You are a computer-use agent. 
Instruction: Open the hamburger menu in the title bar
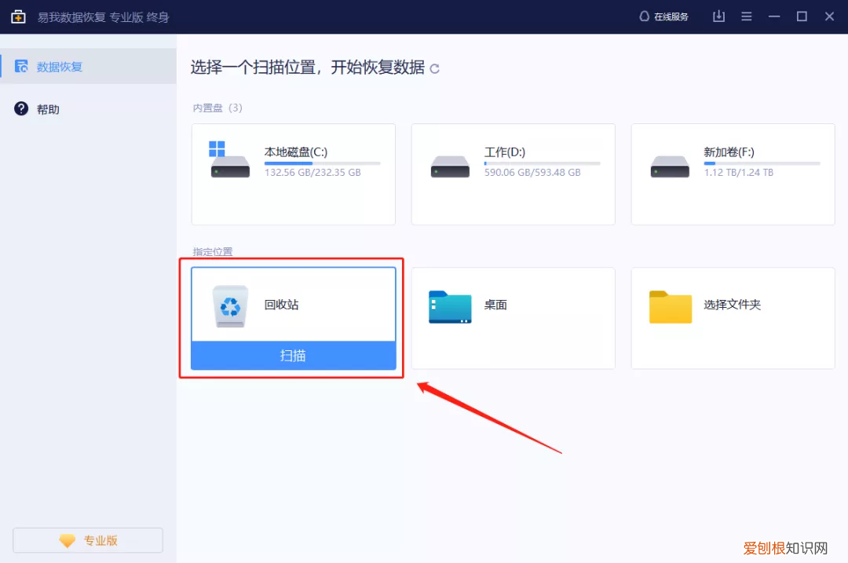coord(746,16)
